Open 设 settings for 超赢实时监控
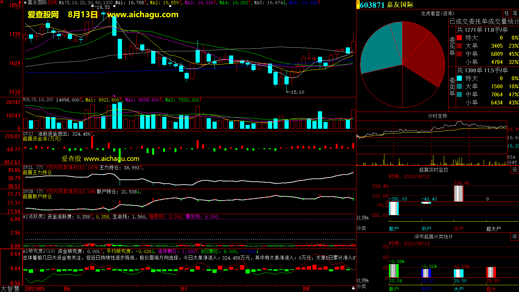This screenshot has height=292, width=519. (515, 170)
